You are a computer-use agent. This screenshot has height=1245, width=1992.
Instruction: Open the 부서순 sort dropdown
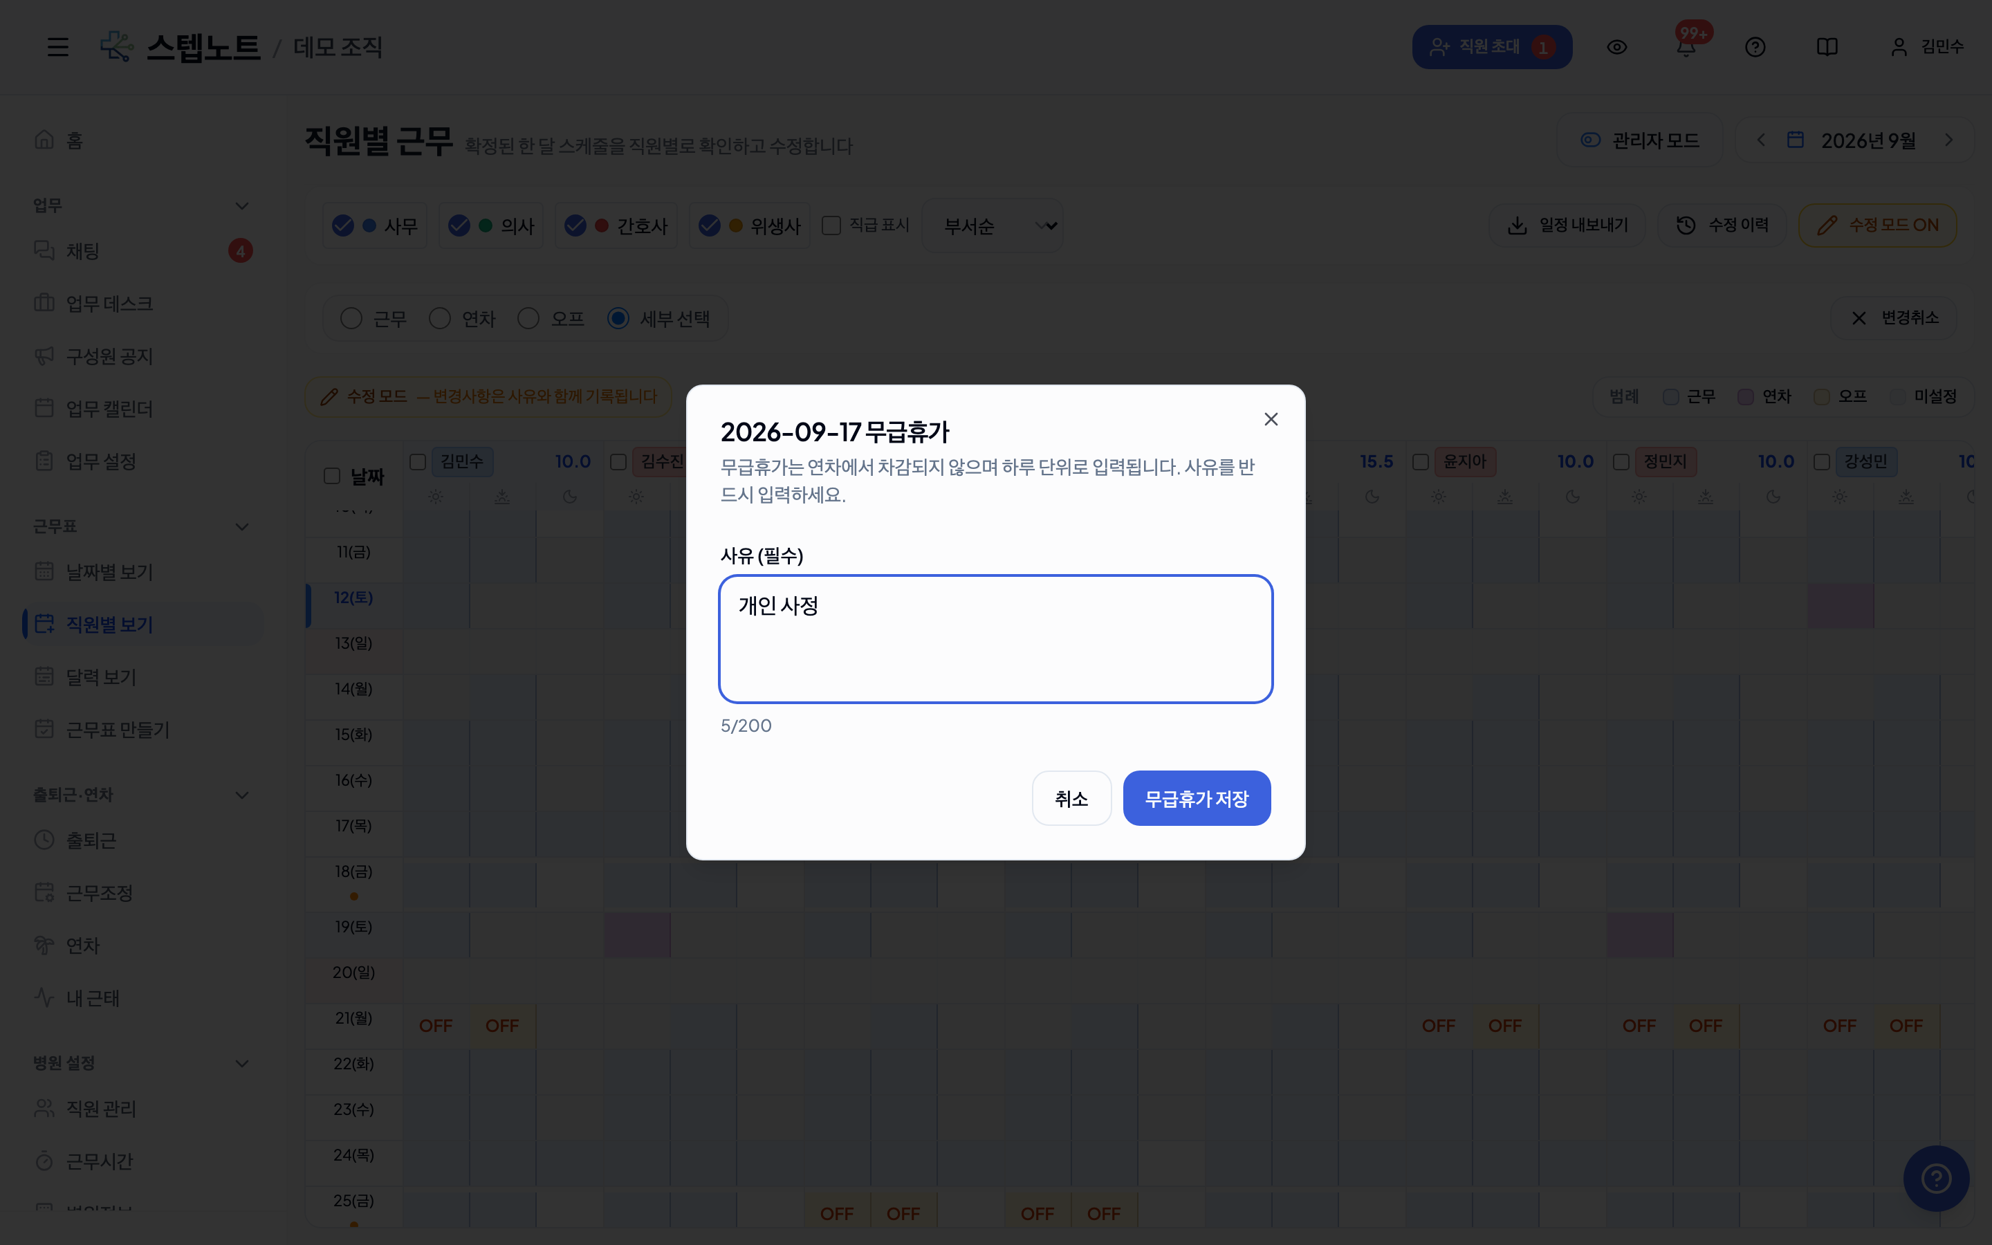(993, 225)
